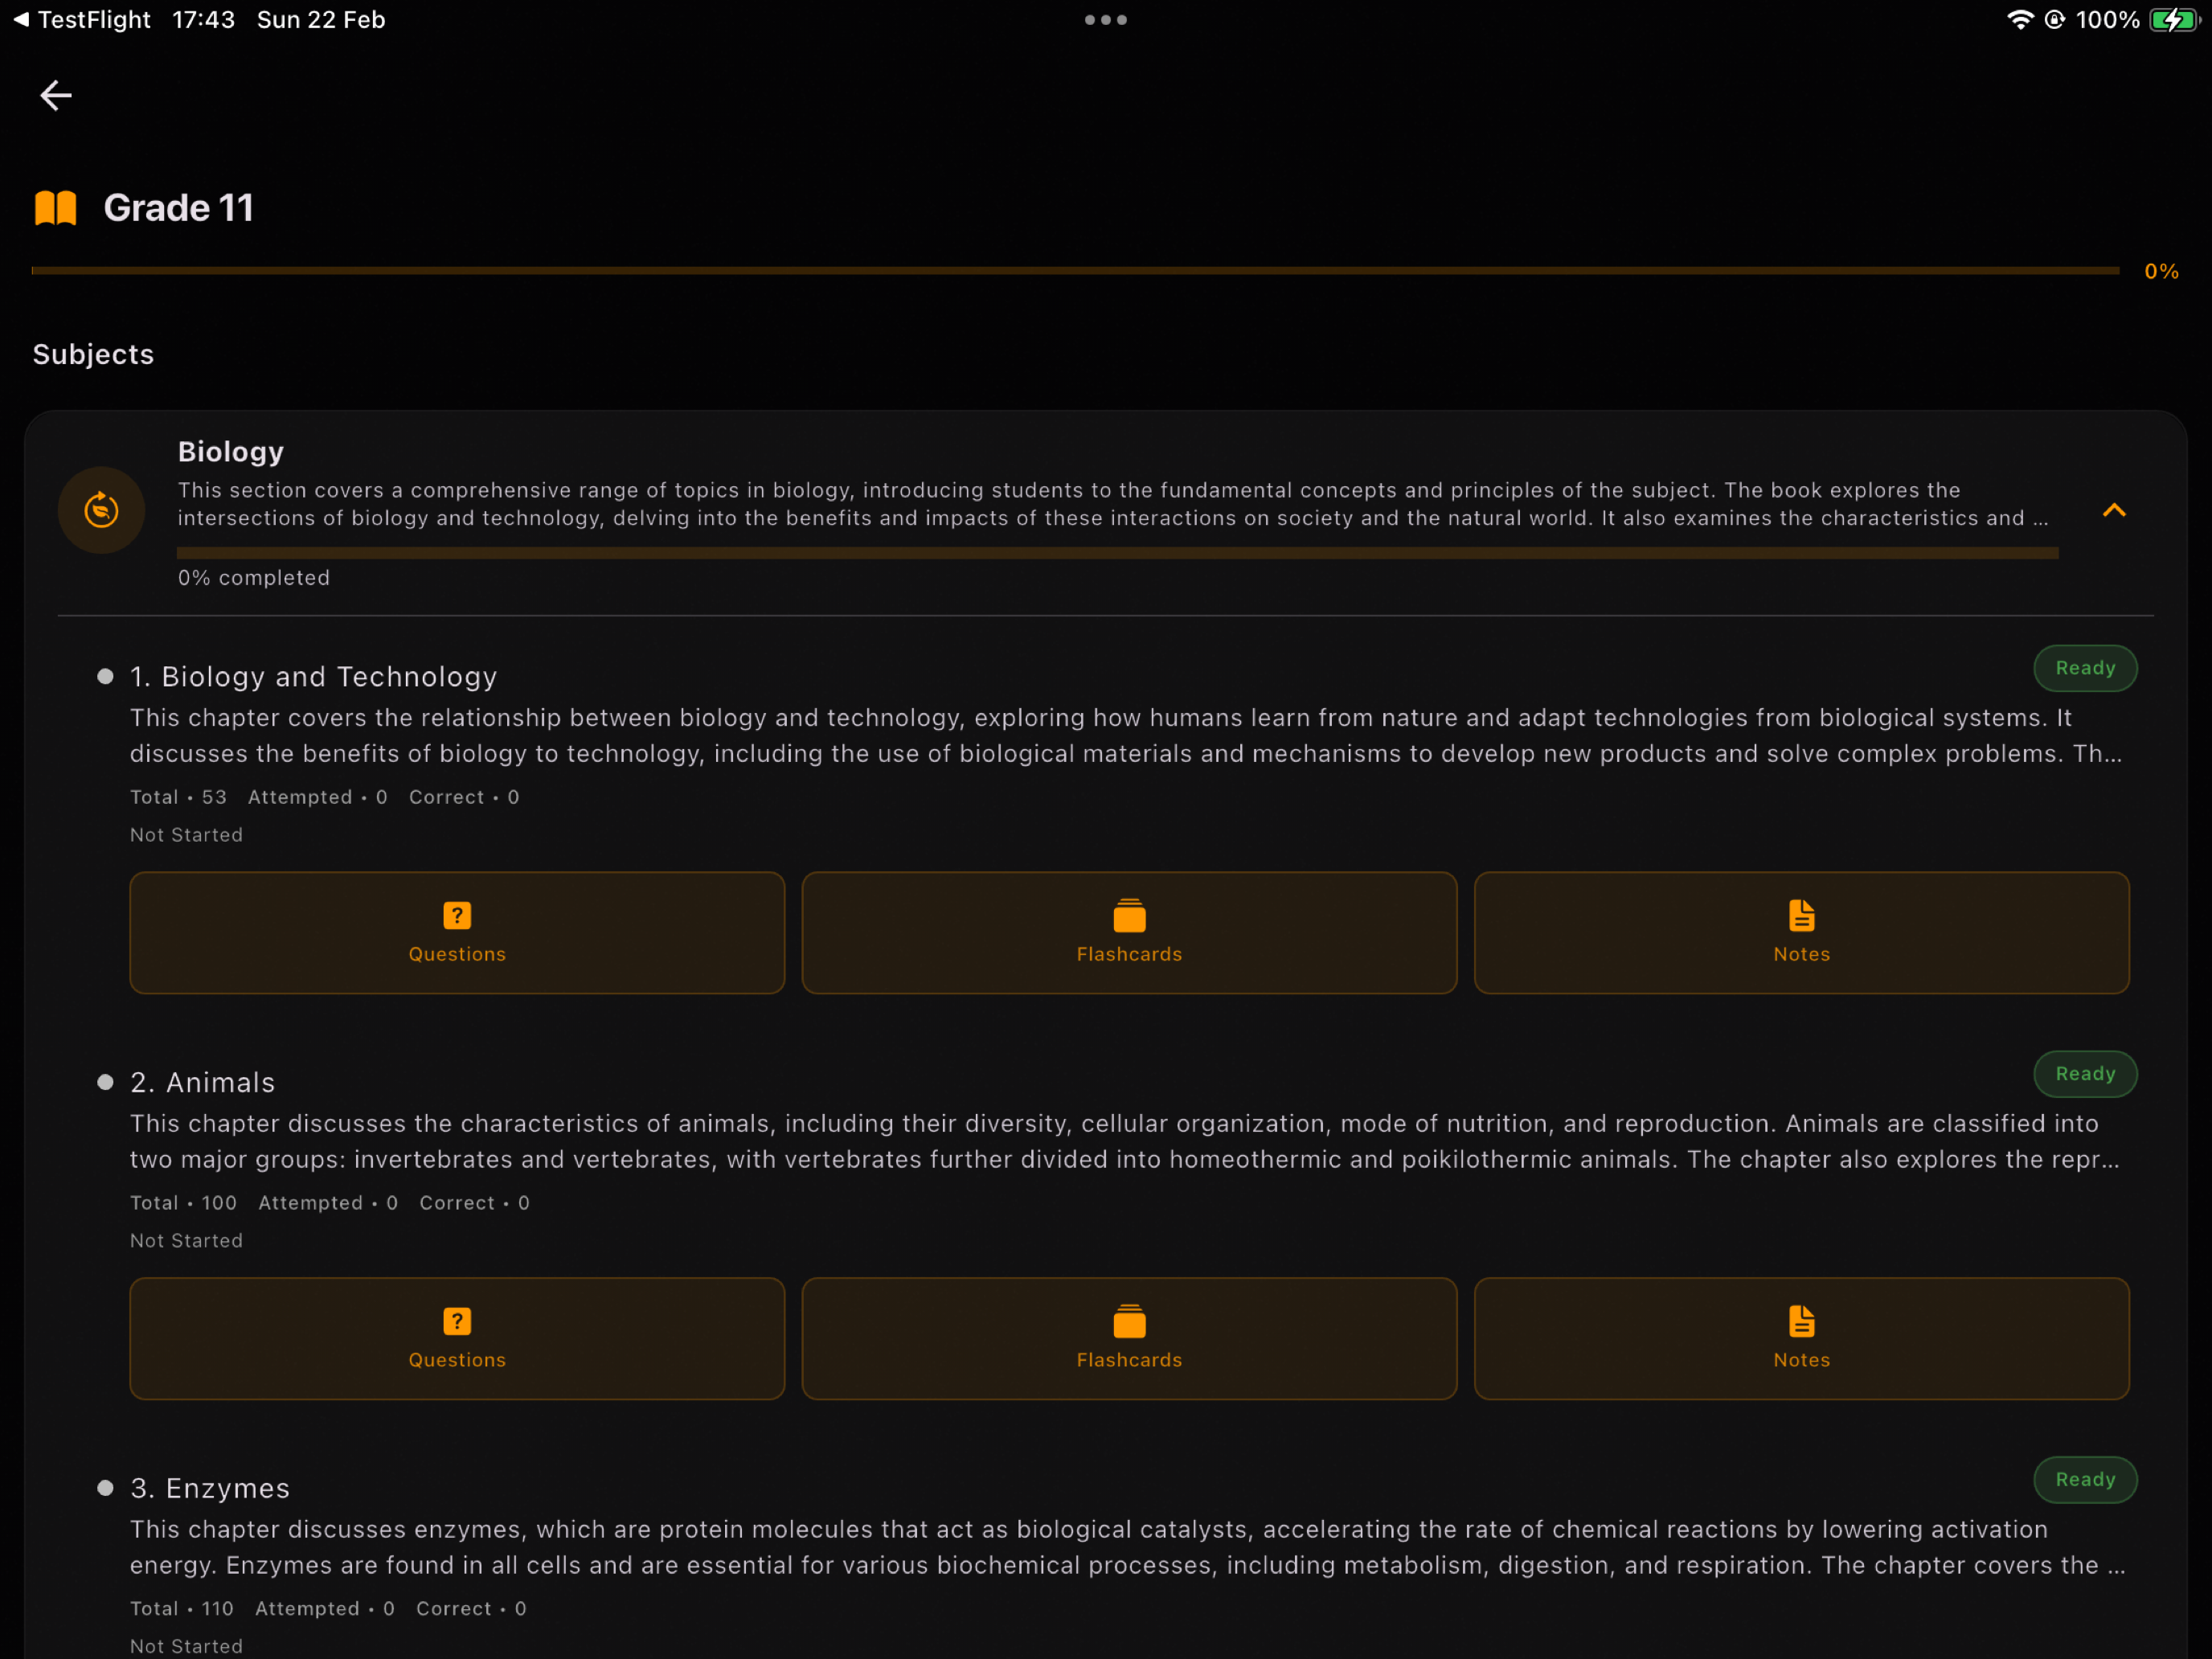Open Notes for the Animals chapter

coord(1801,1338)
